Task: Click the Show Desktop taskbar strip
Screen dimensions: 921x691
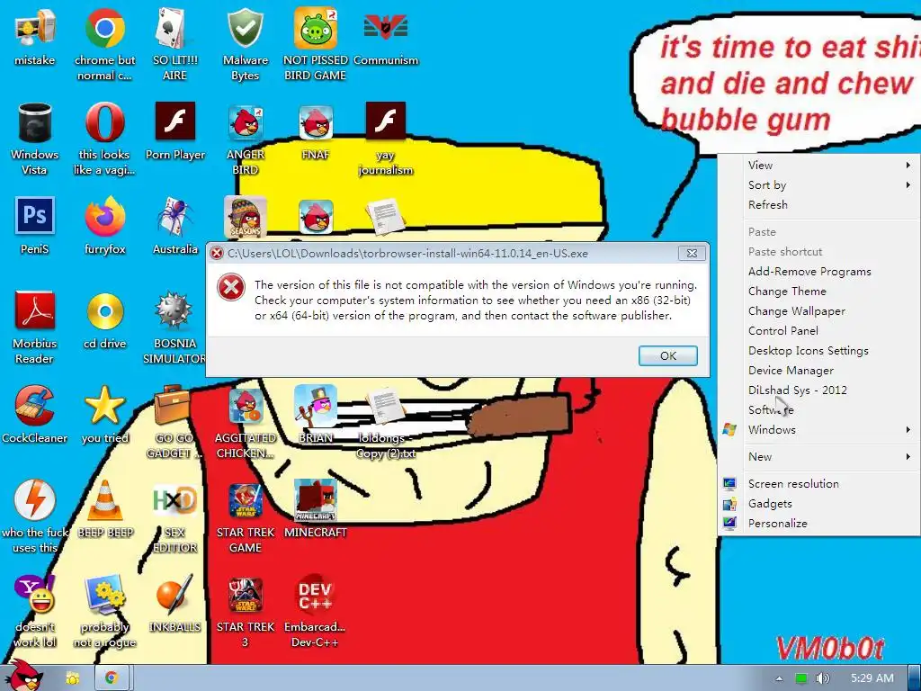Action: coord(914,678)
